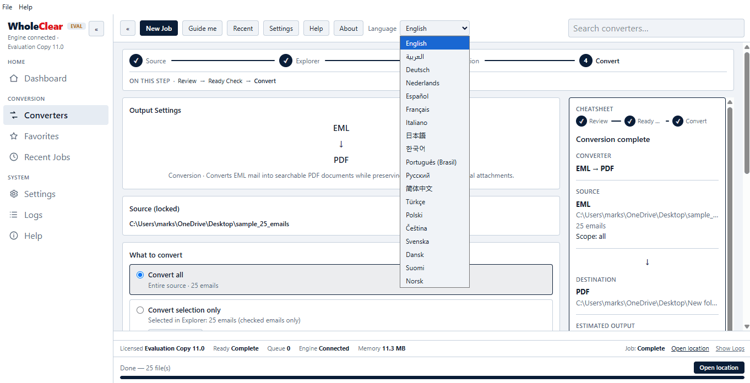Click the Recent Jobs clock icon

[14, 157]
